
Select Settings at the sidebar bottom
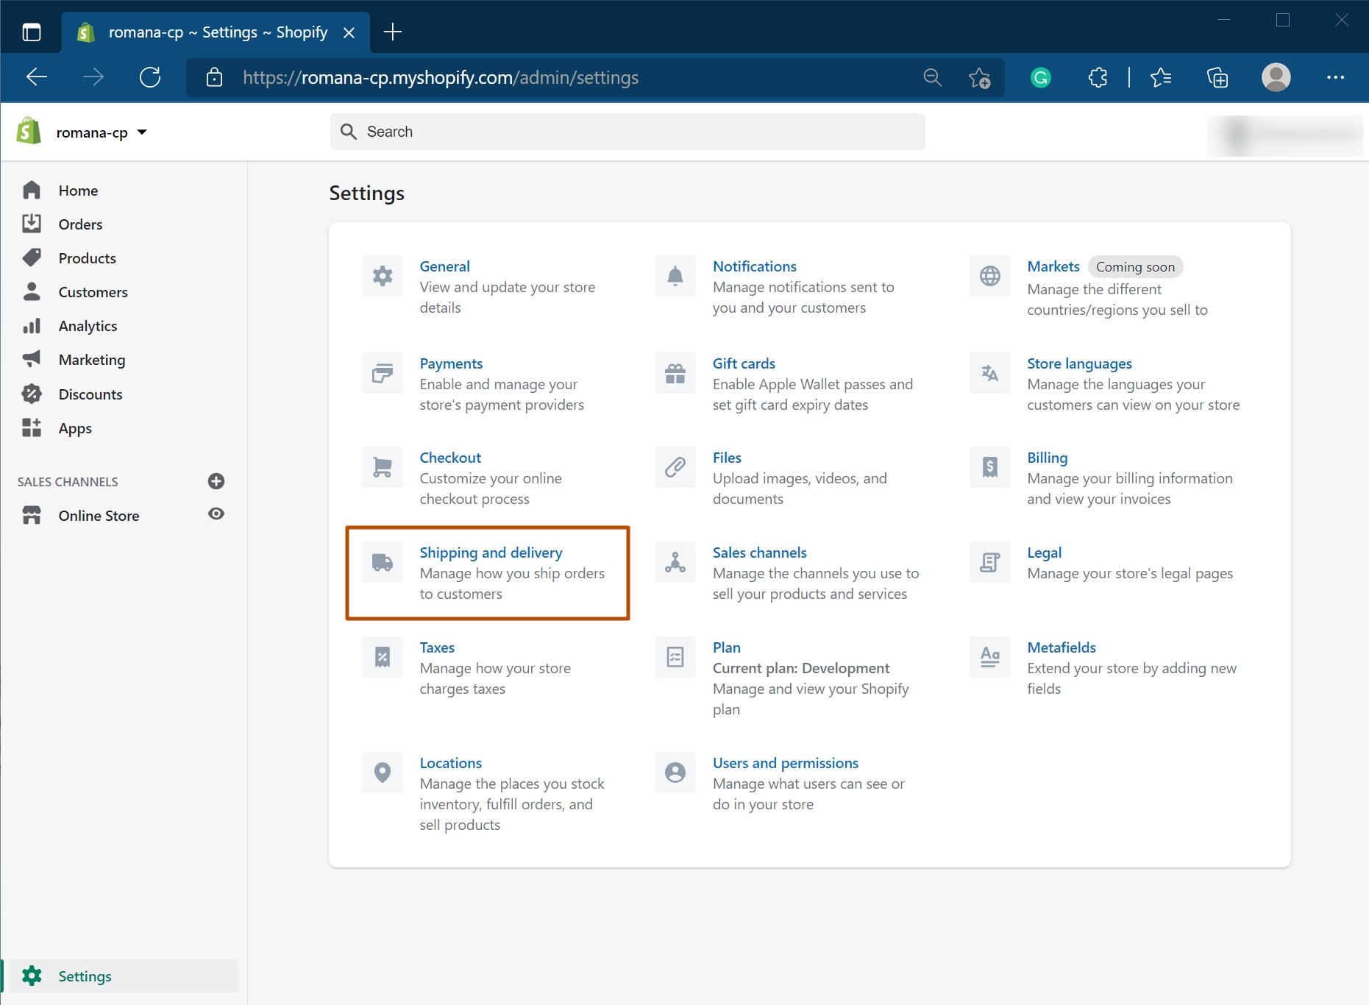[124, 976]
